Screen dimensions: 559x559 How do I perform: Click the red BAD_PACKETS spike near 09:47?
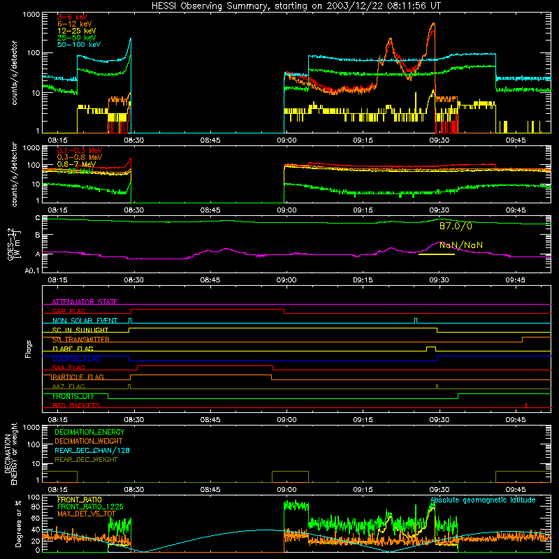click(x=526, y=405)
